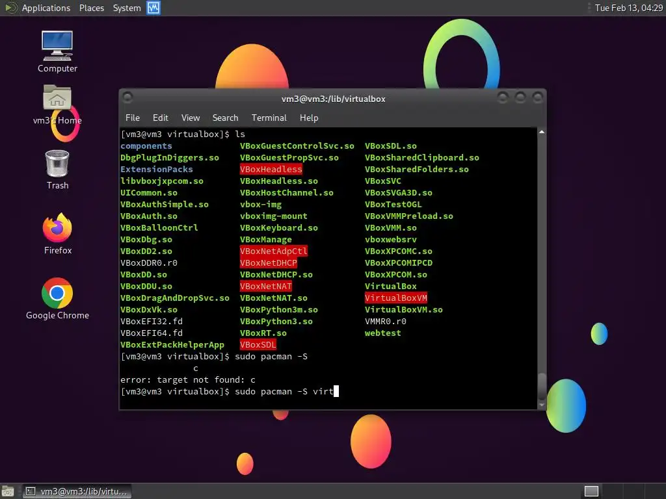The width and height of the screenshot is (666, 499).
Task: Click the 'vboxwebsrv' file name
Action: point(391,240)
